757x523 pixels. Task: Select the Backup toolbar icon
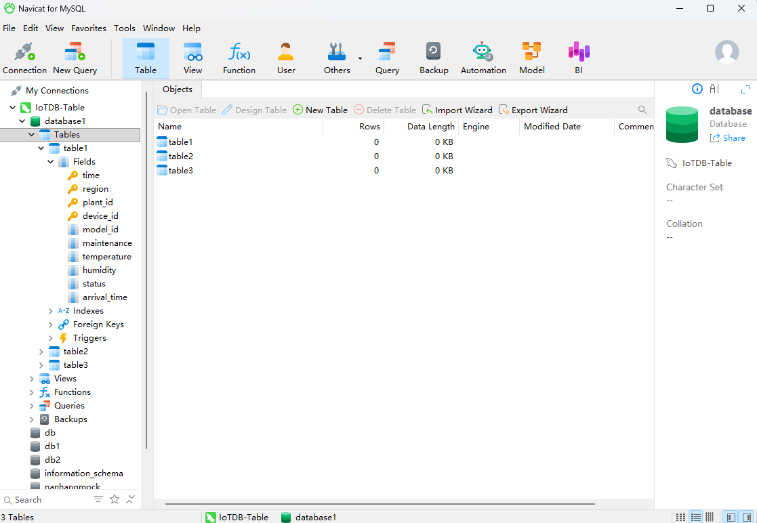pos(433,52)
